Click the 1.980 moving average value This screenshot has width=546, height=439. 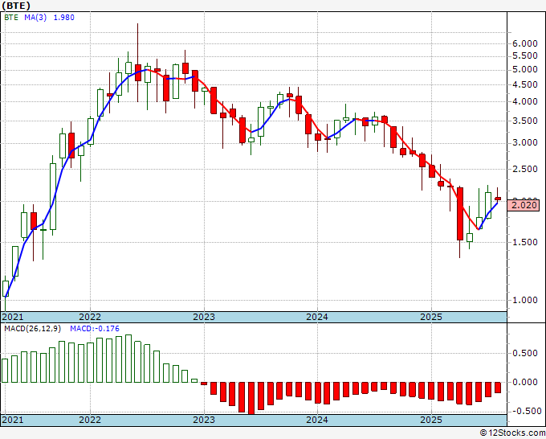[x=63, y=17]
